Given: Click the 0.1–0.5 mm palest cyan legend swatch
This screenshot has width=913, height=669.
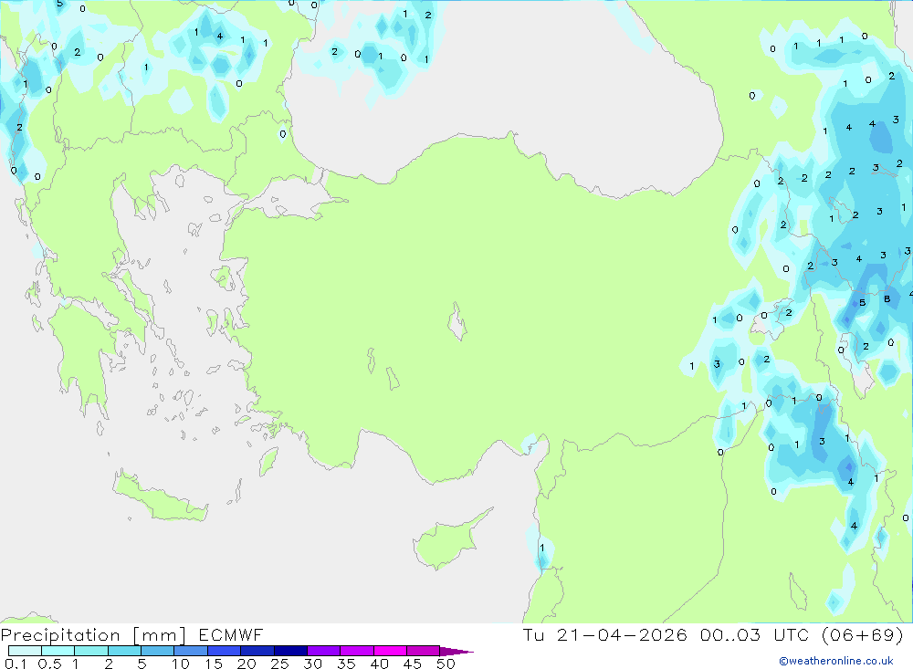Looking at the screenshot, I should pos(25,651).
